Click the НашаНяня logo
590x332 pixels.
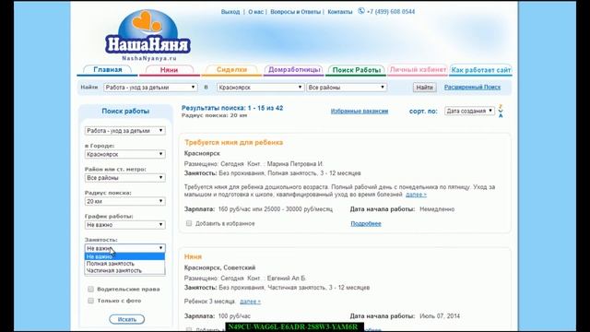coord(147,35)
